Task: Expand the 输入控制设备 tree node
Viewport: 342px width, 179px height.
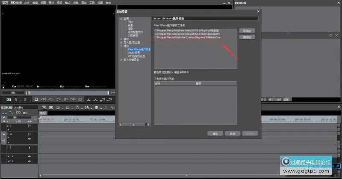Action: click(x=121, y=60)
